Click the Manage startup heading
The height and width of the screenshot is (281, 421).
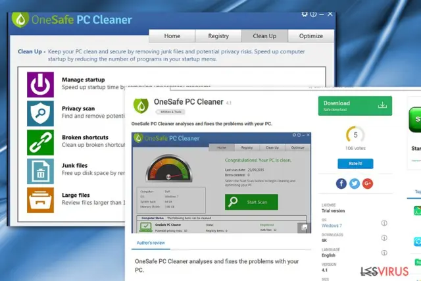tap(84, 80)
